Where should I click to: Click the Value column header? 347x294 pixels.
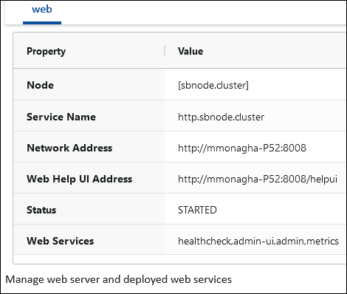tap(190, 51)
